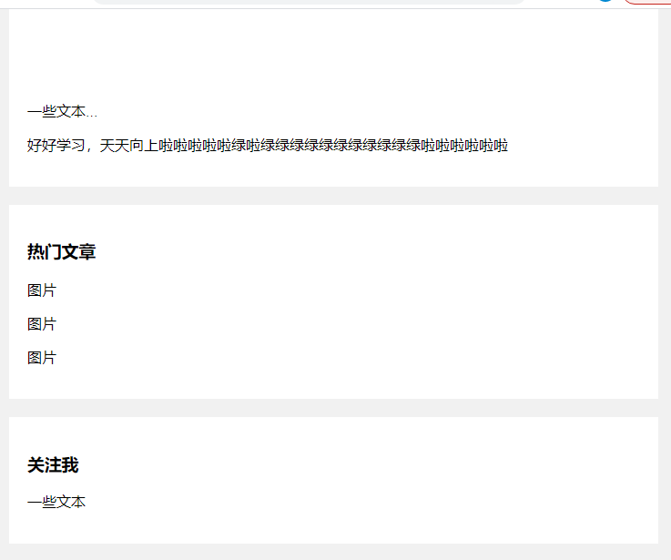The height and width of the screenshot is (560, 671).
Task: Click the "好好学习，天天向上" paragraph text
Action: [268, 146]
